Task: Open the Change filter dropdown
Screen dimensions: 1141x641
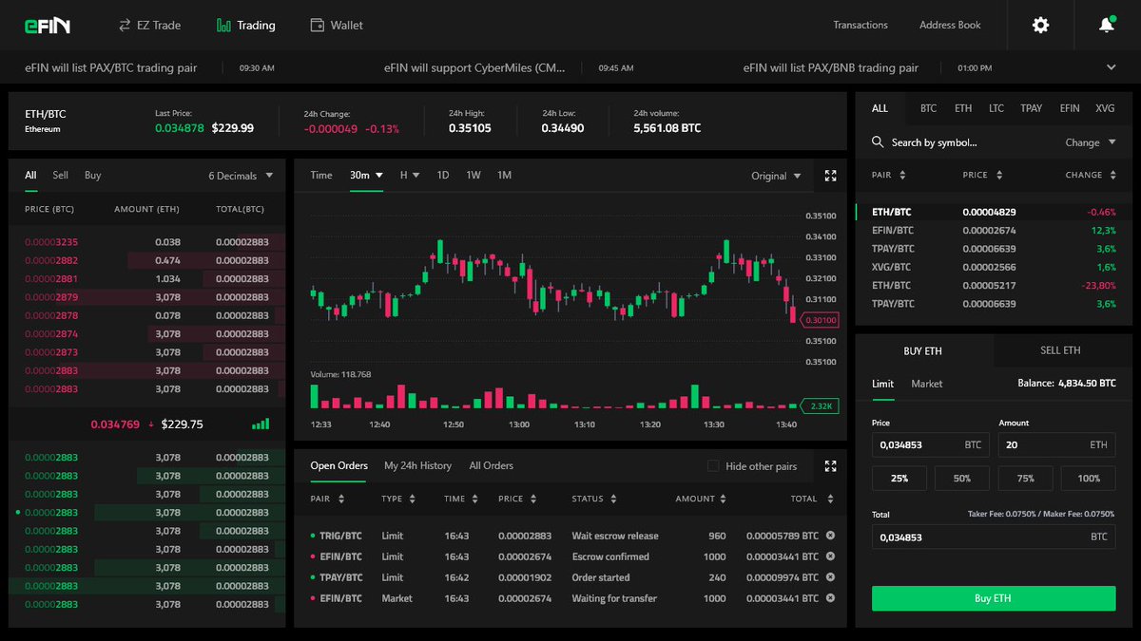Action: point(1090,142)
